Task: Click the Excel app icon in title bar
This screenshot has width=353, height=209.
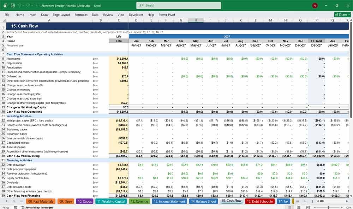Action: tap(5, 5)
